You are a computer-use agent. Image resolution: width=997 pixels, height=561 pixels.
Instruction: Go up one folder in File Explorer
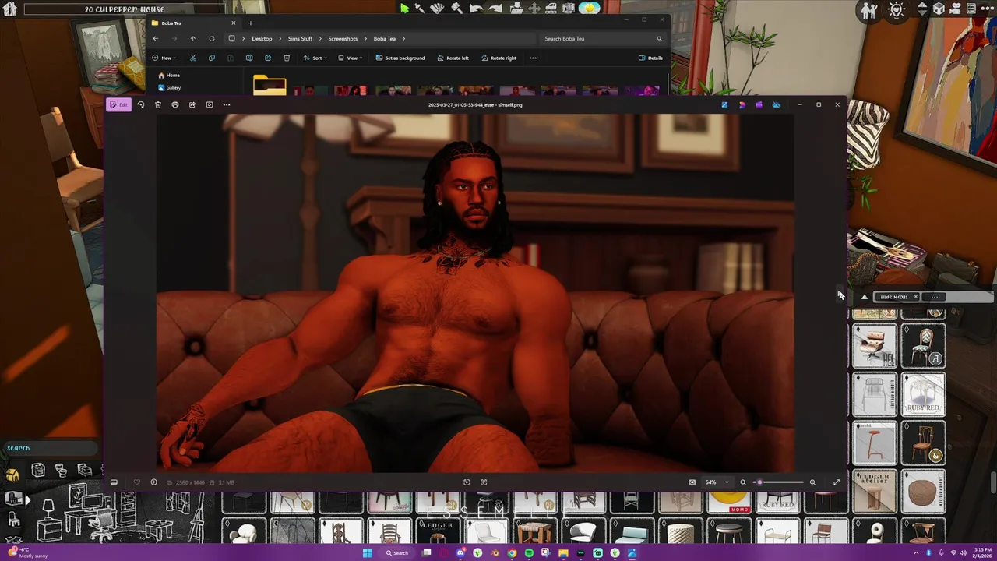193,38
